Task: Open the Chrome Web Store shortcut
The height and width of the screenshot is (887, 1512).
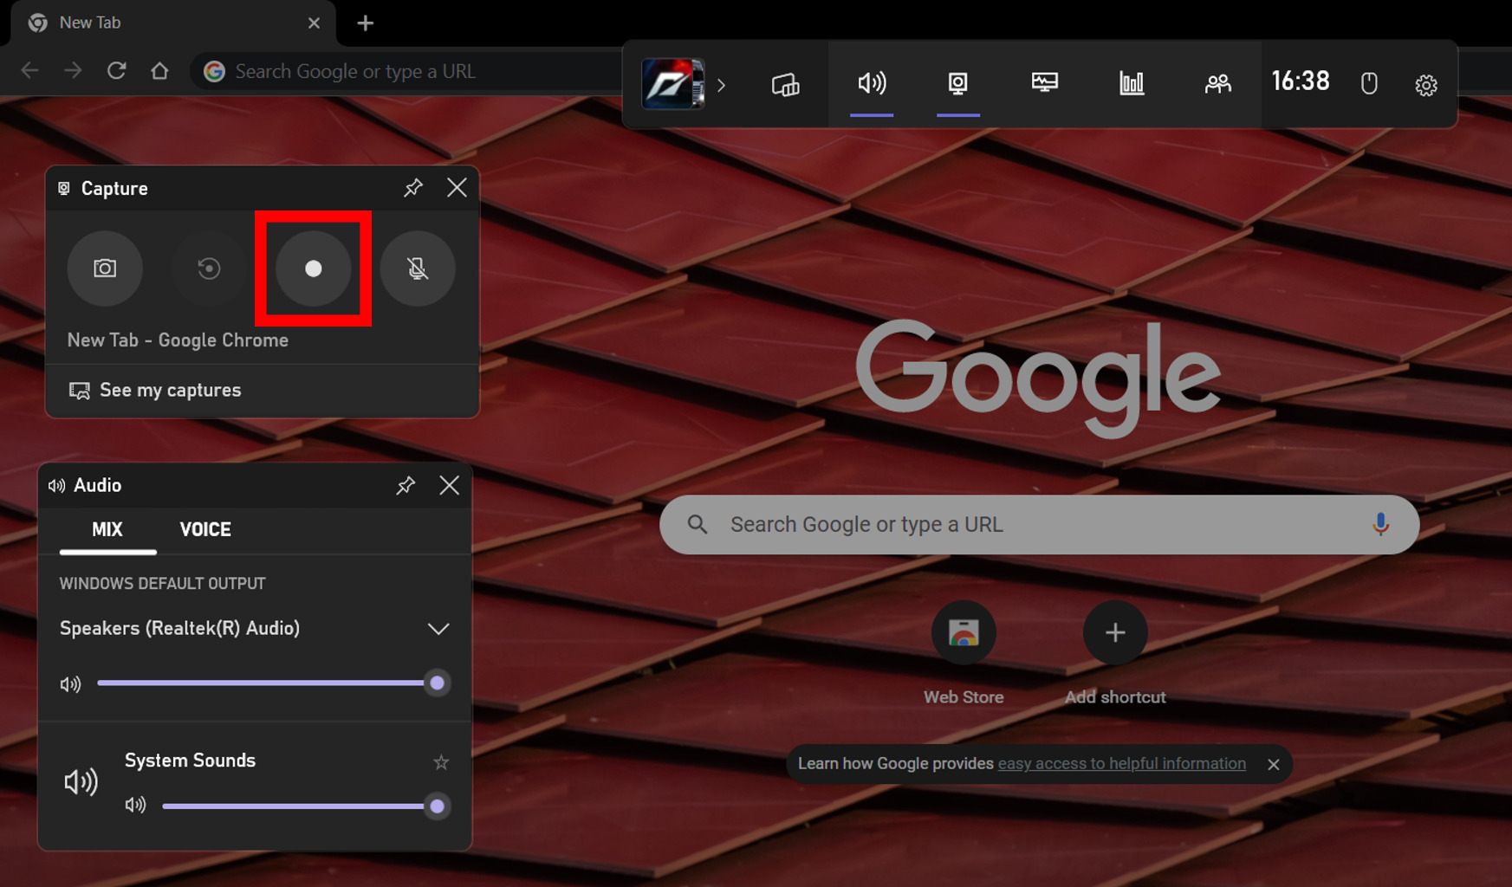Action: click(x=964, y=632)
